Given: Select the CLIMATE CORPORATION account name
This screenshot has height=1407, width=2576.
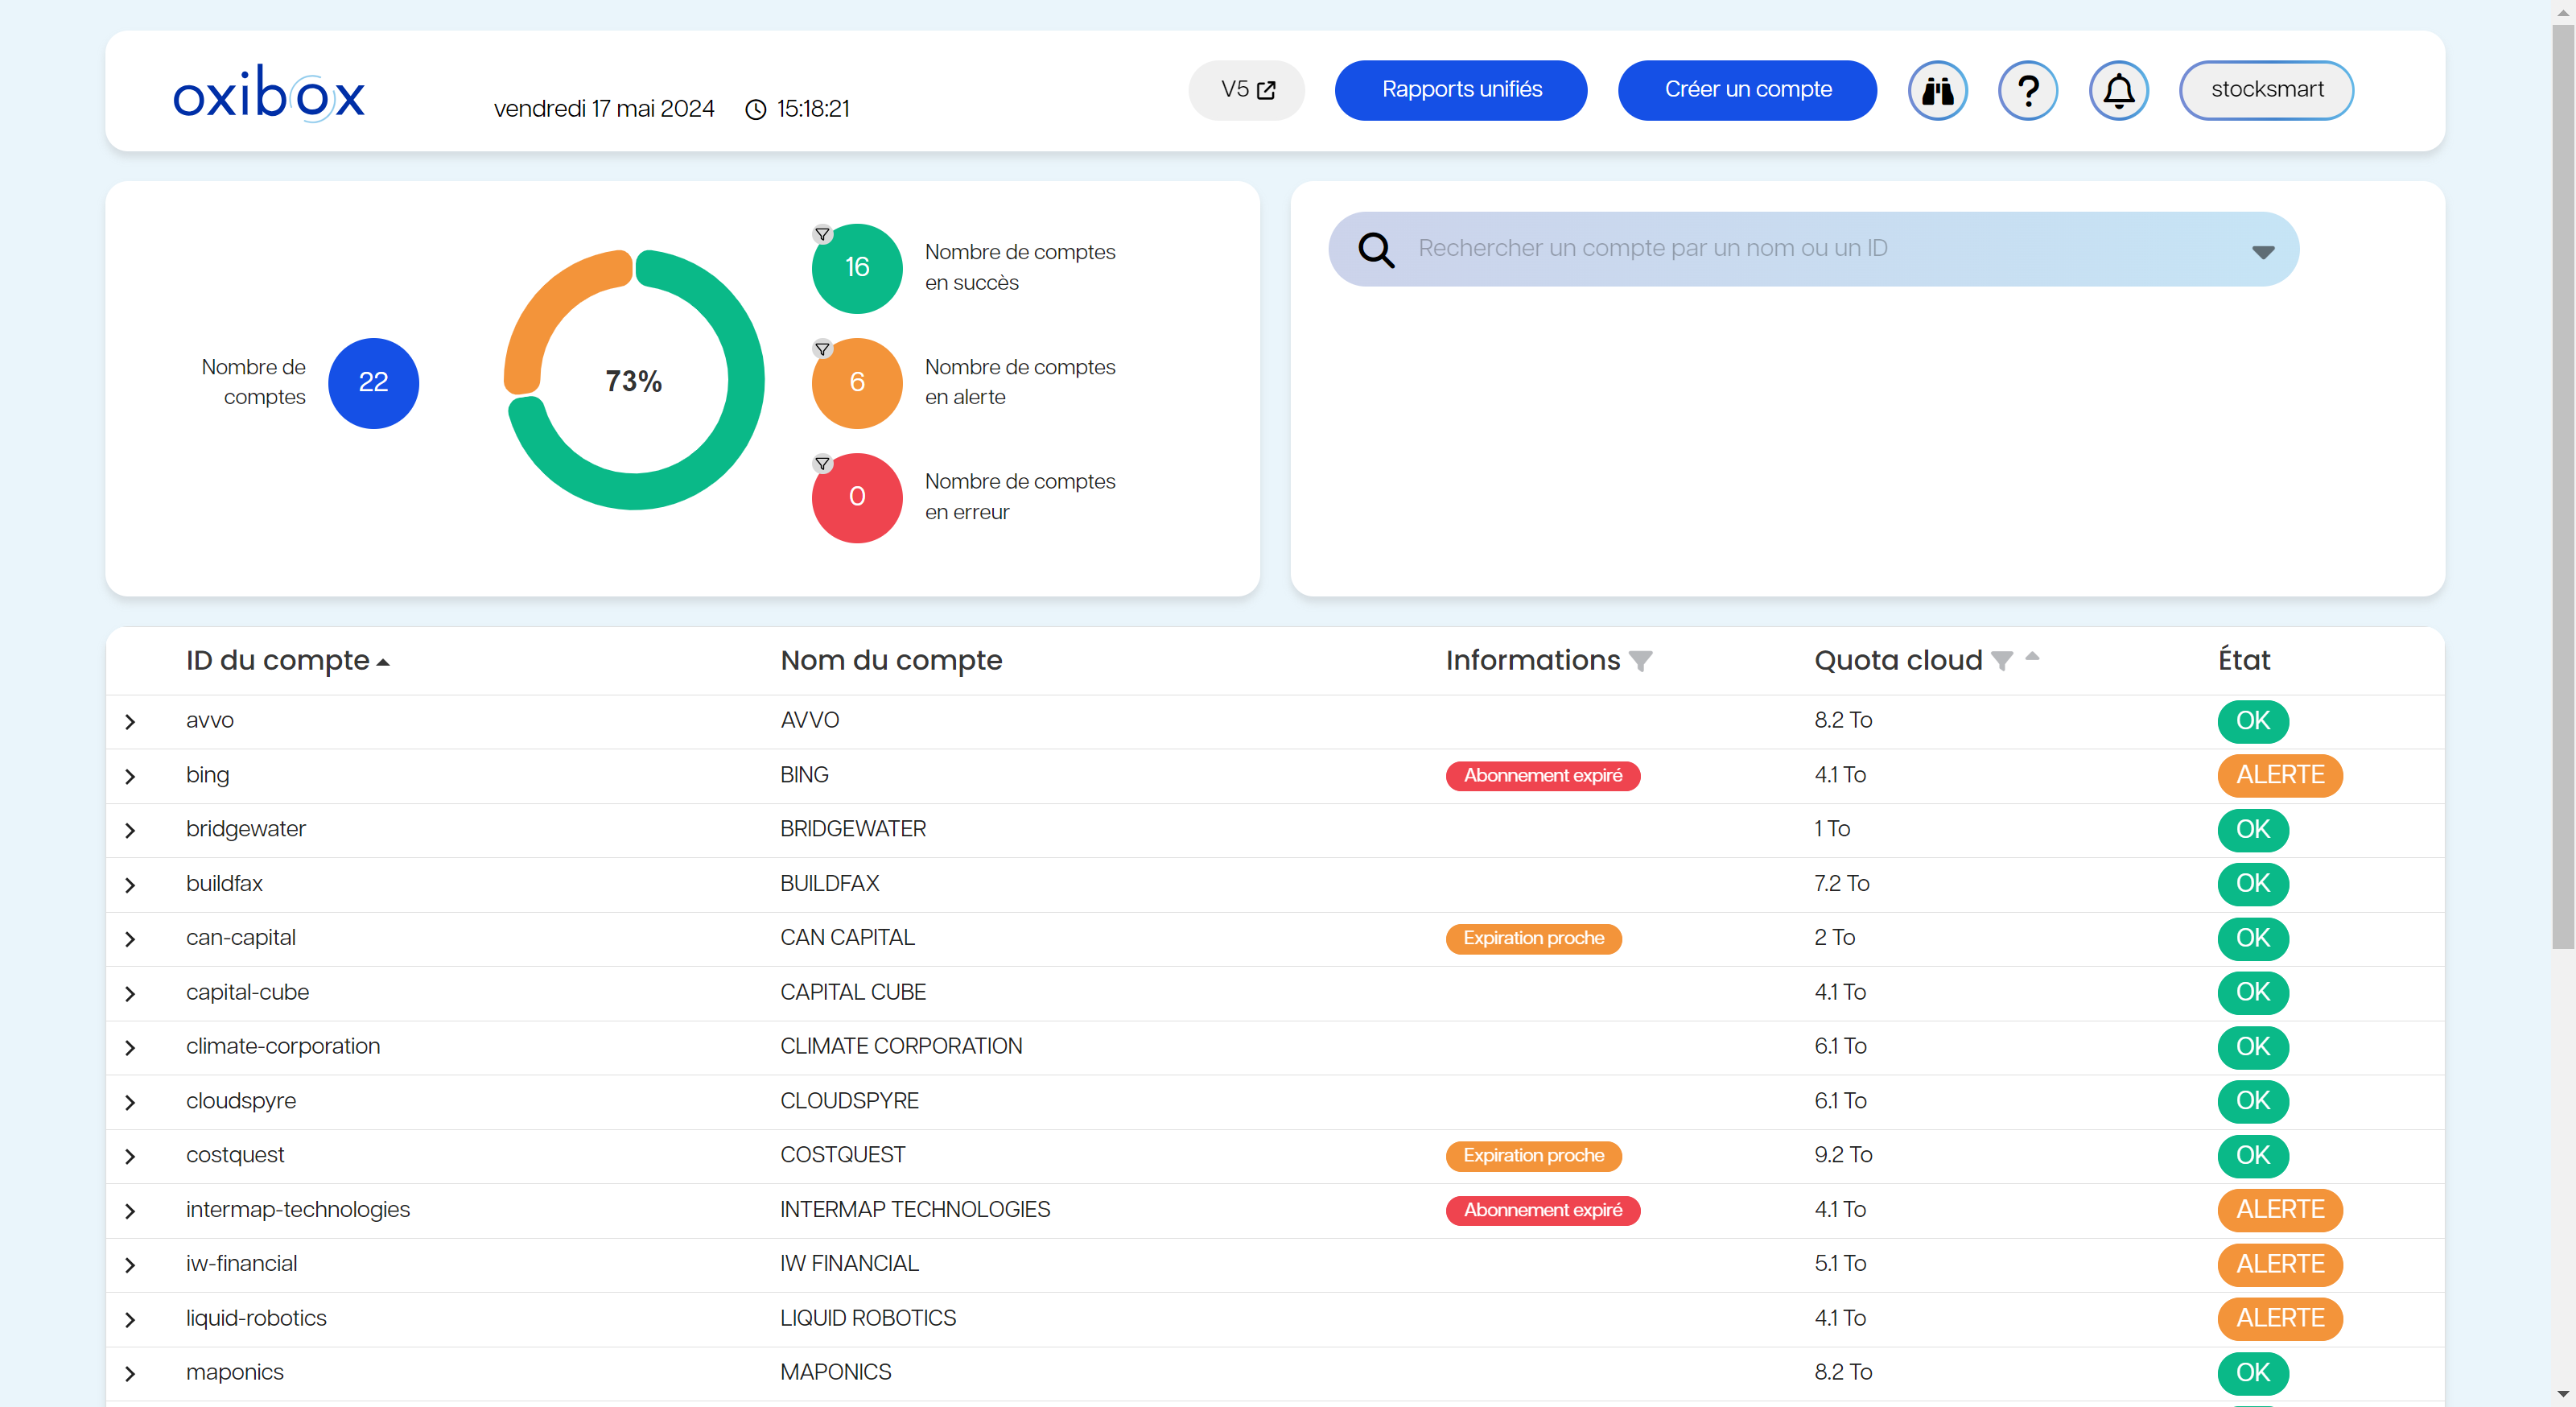Looking at the screenshot, I should pyautogui.click(x=901, y=1047).
